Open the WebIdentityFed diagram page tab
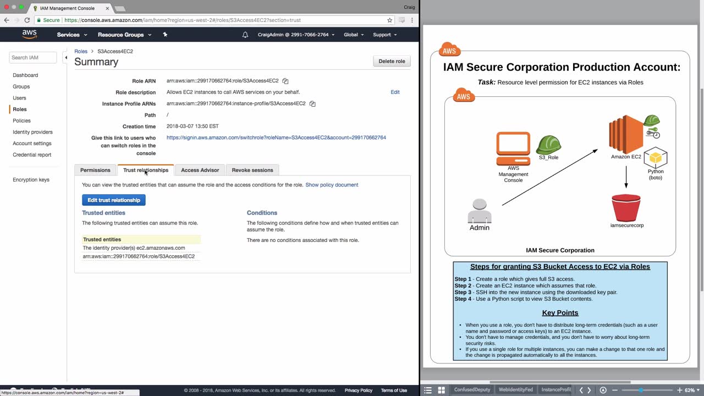704x396 pixels. click(515, 390)
